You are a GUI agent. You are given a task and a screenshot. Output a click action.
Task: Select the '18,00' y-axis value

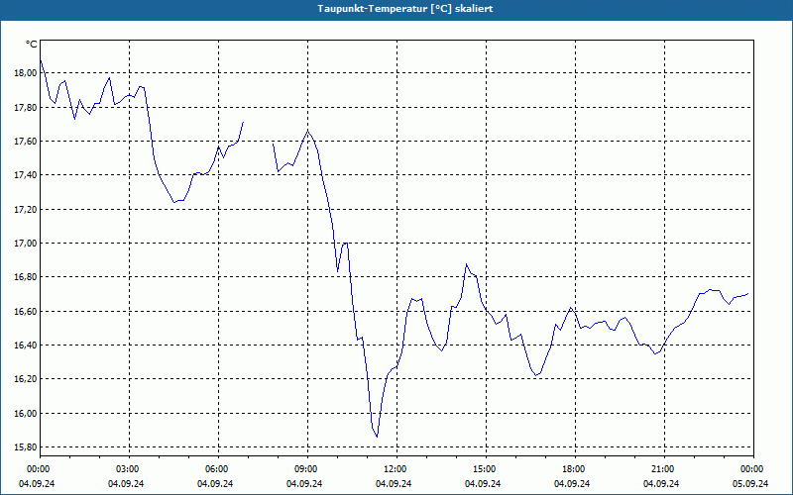27,73
